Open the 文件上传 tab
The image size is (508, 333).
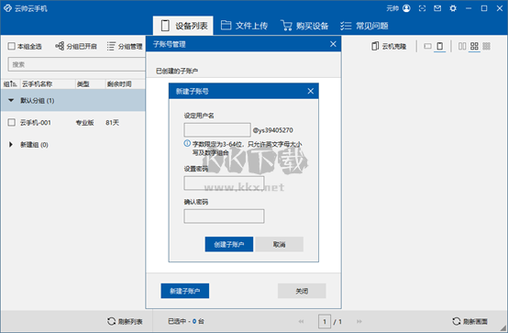click(x=244, y=26)
